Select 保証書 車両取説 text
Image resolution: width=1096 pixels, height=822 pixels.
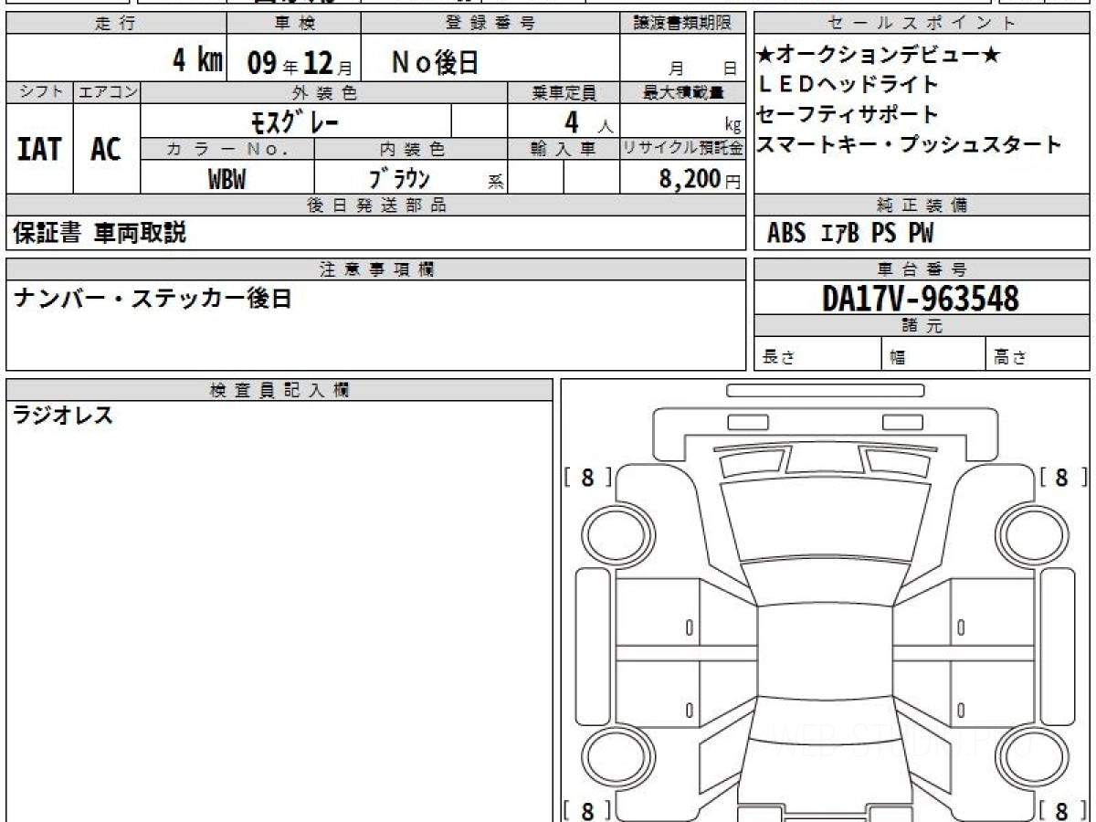point(100,234)
